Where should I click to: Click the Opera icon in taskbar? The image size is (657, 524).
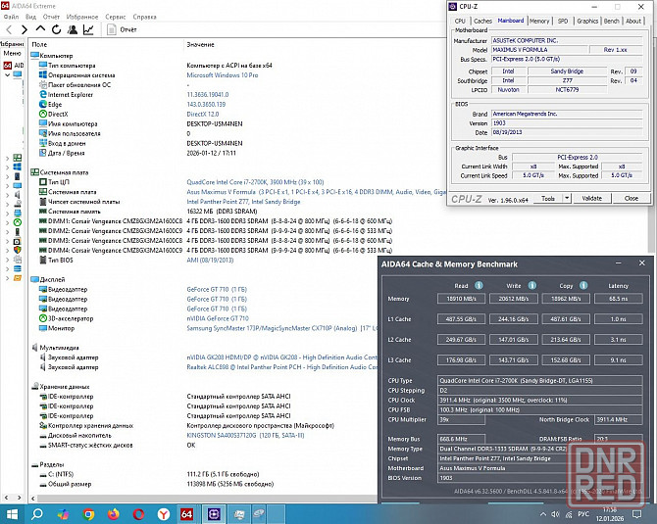tap(137, 513)
